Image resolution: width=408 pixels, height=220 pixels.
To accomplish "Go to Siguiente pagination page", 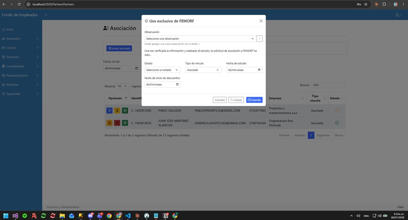I will coord(323,135).
